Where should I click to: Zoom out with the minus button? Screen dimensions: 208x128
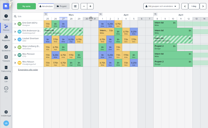pyautogui.click(x=84, y=6)
